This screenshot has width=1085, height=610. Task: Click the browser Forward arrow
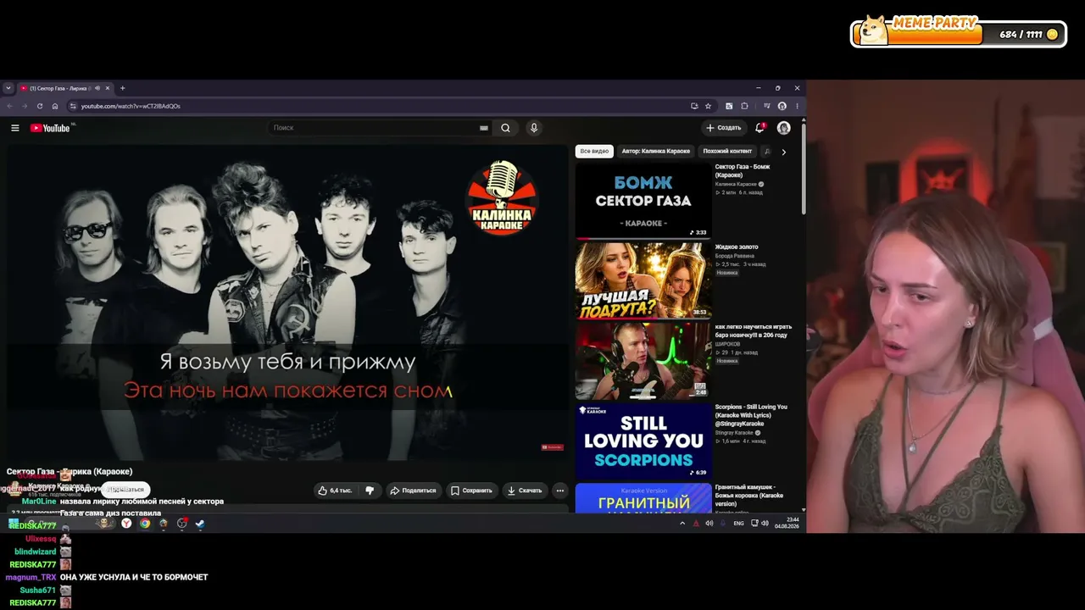(x=25, y=106)
